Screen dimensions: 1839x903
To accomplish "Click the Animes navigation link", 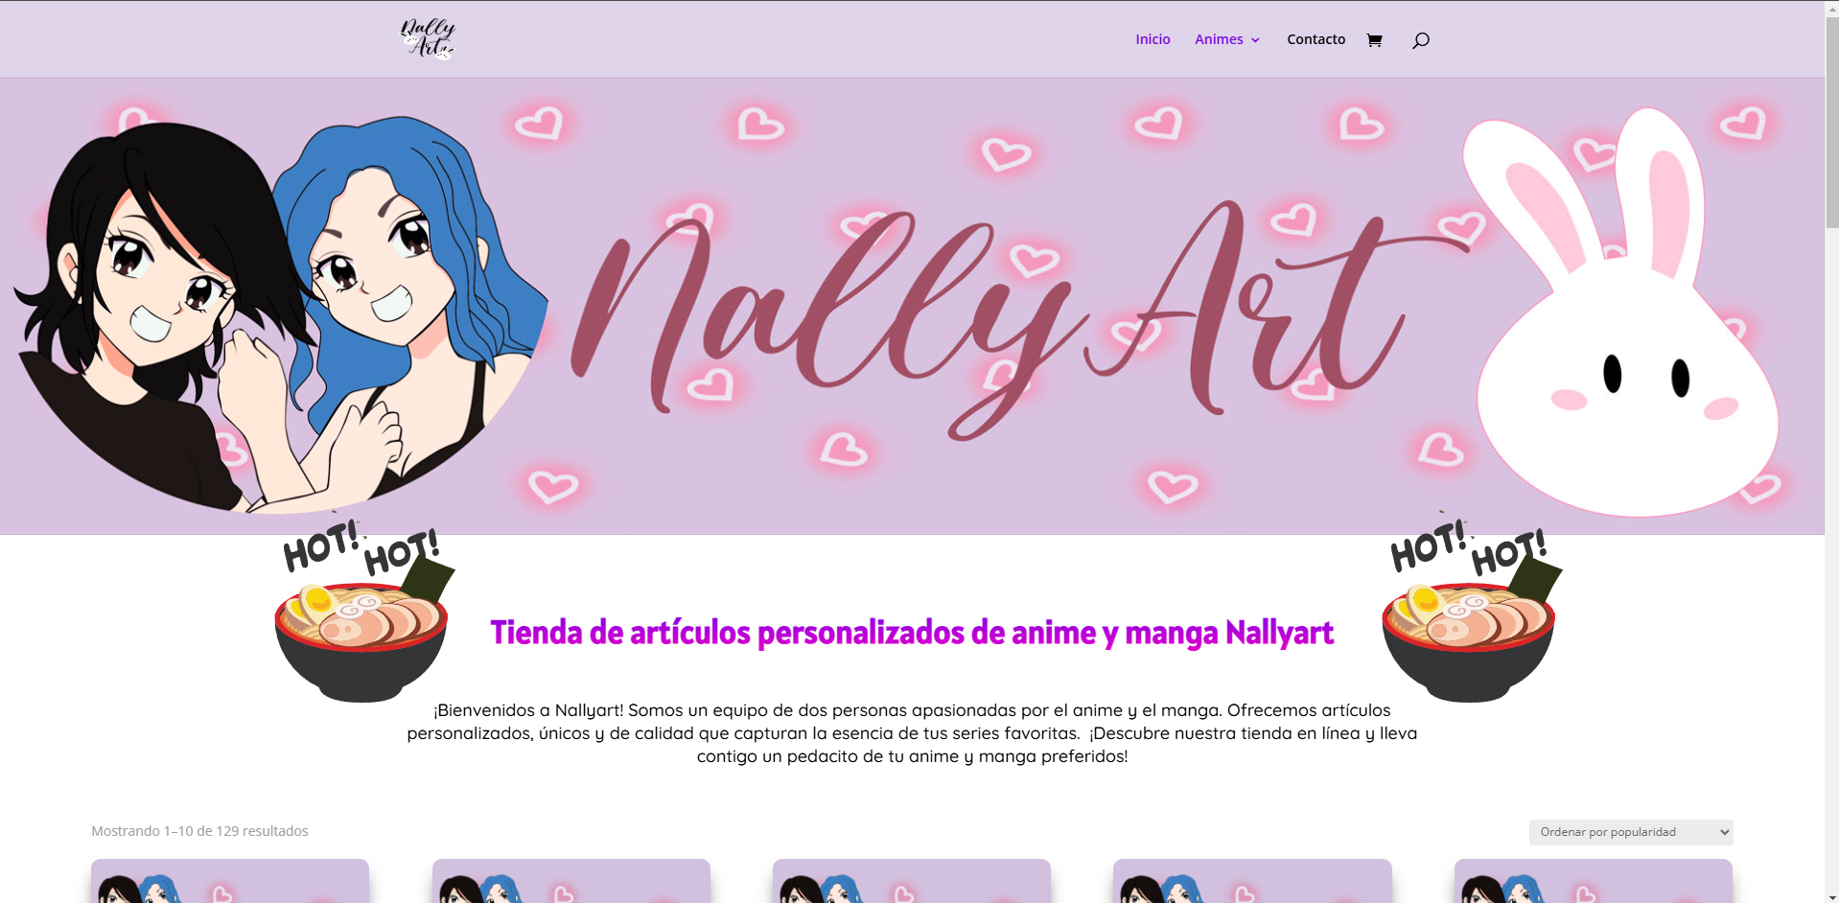I will pos(1219,39).
